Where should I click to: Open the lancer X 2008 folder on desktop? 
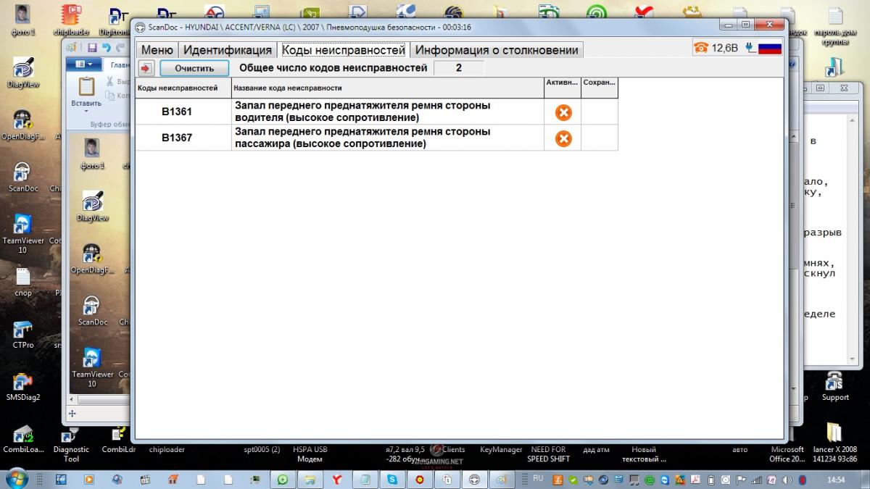coord(834,442)
